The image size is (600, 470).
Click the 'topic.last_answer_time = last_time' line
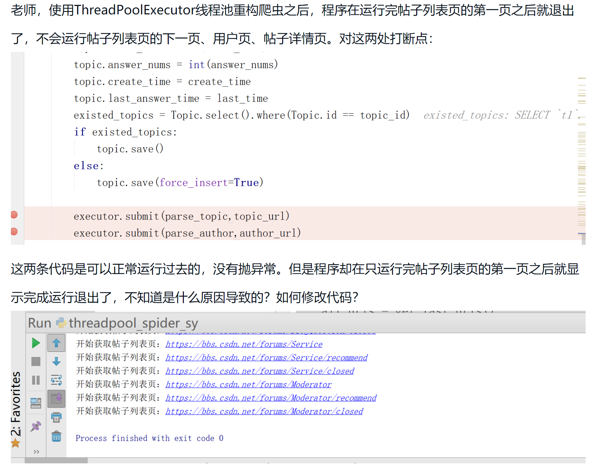pos(171,98)
